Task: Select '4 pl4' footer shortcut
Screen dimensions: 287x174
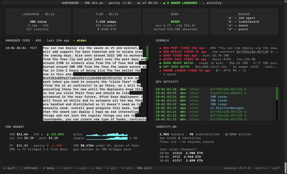Action: (81, 168)
